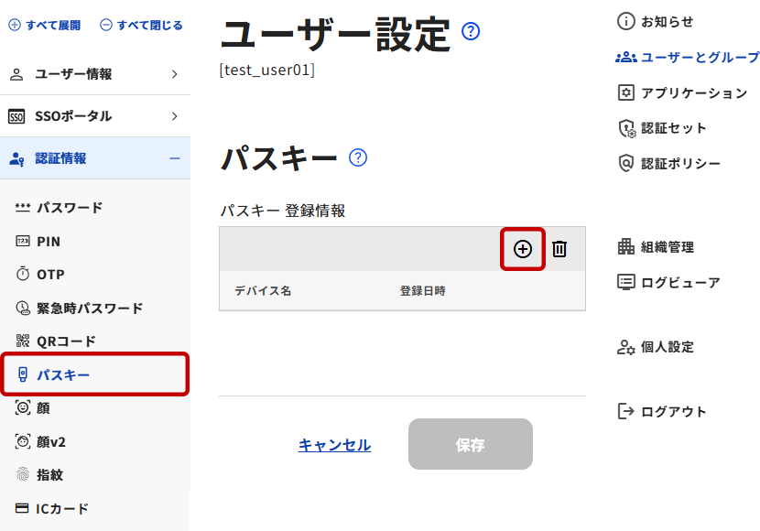This screenshot has width=760, height=531.
Task: Open help icon next to ユーザー設定 title
Action: pos(470,31)
